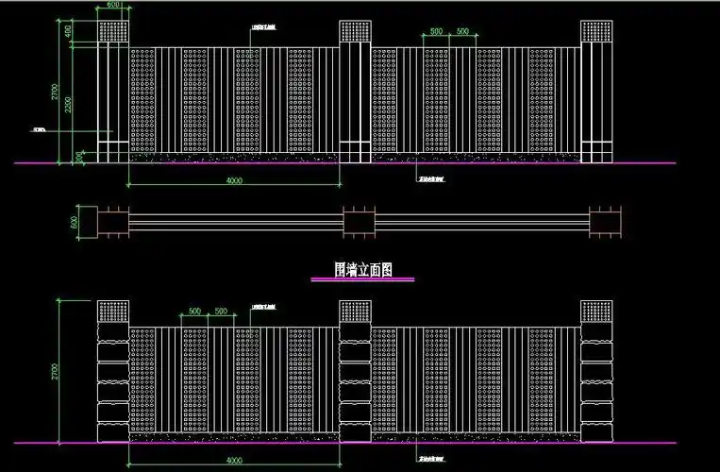Viewport: 720px width, 472px height.
Task: Select the upper elevation's right pillar cap
Action: pyautogui.click(x=596, y=30)
